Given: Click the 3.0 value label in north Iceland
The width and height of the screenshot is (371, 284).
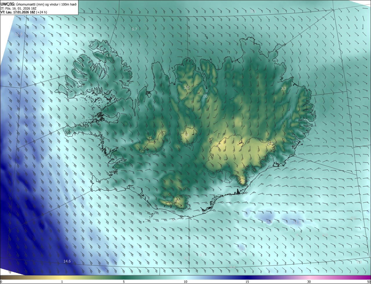Looking at the screenshot, I should [186, 87].
